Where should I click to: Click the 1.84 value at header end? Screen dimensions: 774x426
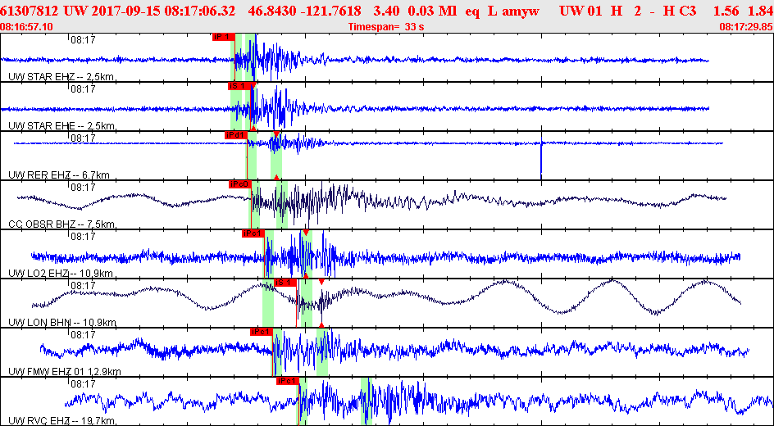[760, 11]
